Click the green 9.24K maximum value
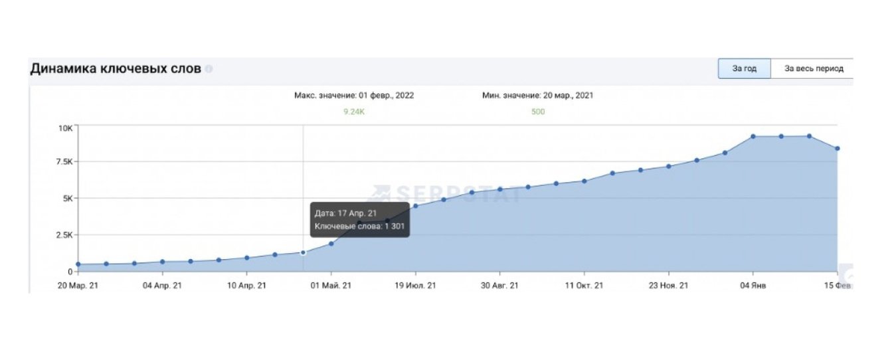The image size is (890, 350). [x=354, y=112]
